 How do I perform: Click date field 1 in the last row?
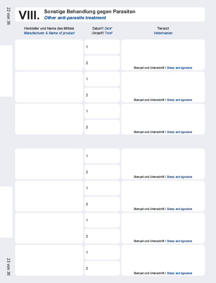(x=102, y=252)
